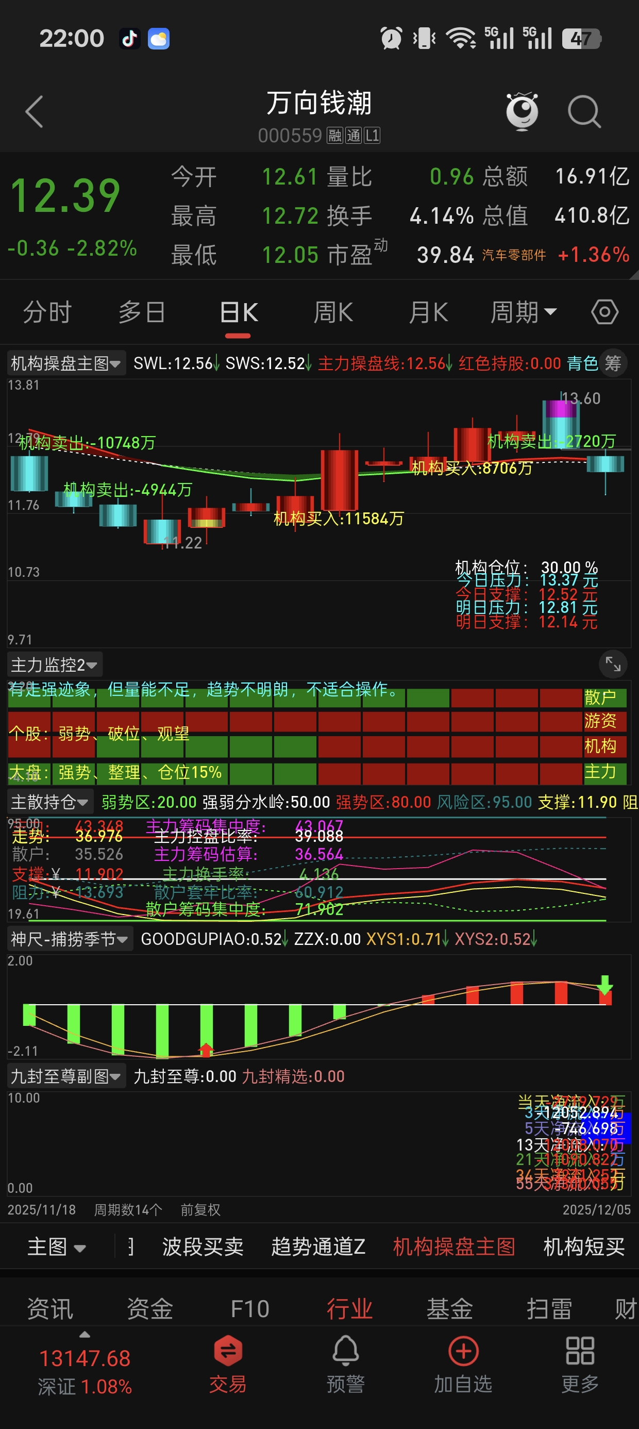Open 机构操盘主图 indicator dropdown
This screenshot has height=1429, width=639.
pyautogui.click(x=66, y=363)
